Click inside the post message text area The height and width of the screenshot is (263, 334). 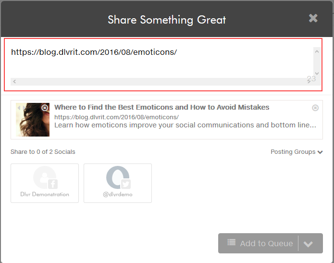(x=162, y=62)
